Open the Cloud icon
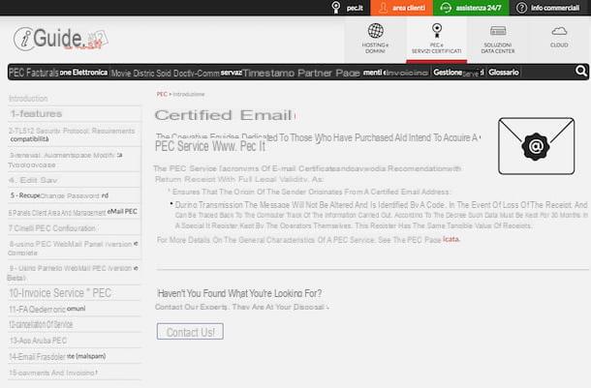591x388 pixels. pos(559,31)
